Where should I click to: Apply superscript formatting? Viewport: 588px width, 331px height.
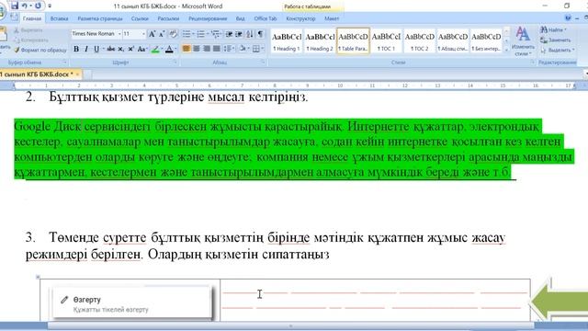(x=130, y=49)
